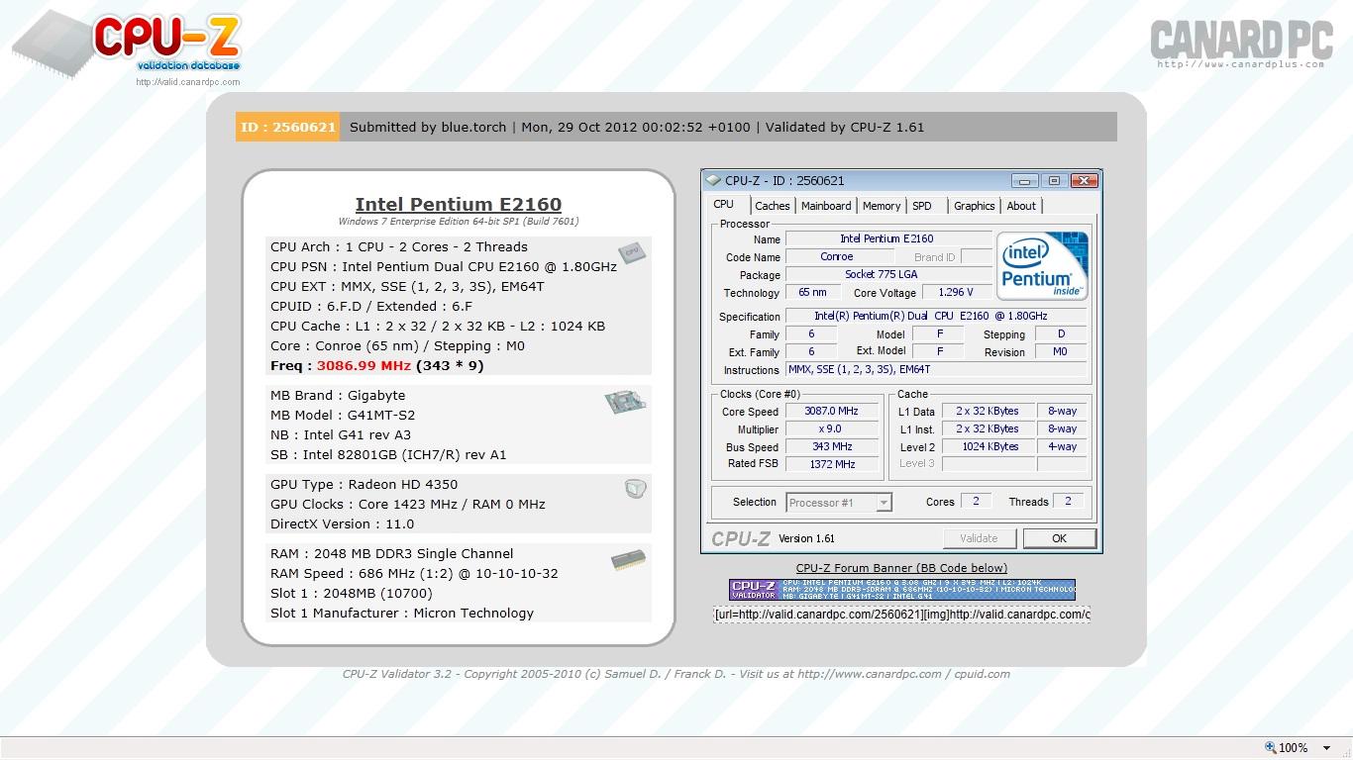Click the CPU-Z Forum Banner link
Image resolution: width=1353 pixels, height=760 pixels.
(901, 568)
